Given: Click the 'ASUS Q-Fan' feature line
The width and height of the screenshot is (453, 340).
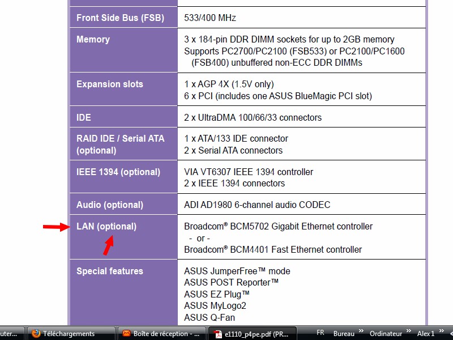Looking at the screenshot, I should (208, 318).
